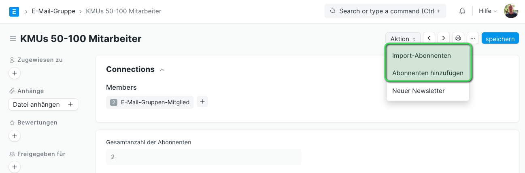
Task: Go to next document arrow
Action: click(x=444, y=38)
